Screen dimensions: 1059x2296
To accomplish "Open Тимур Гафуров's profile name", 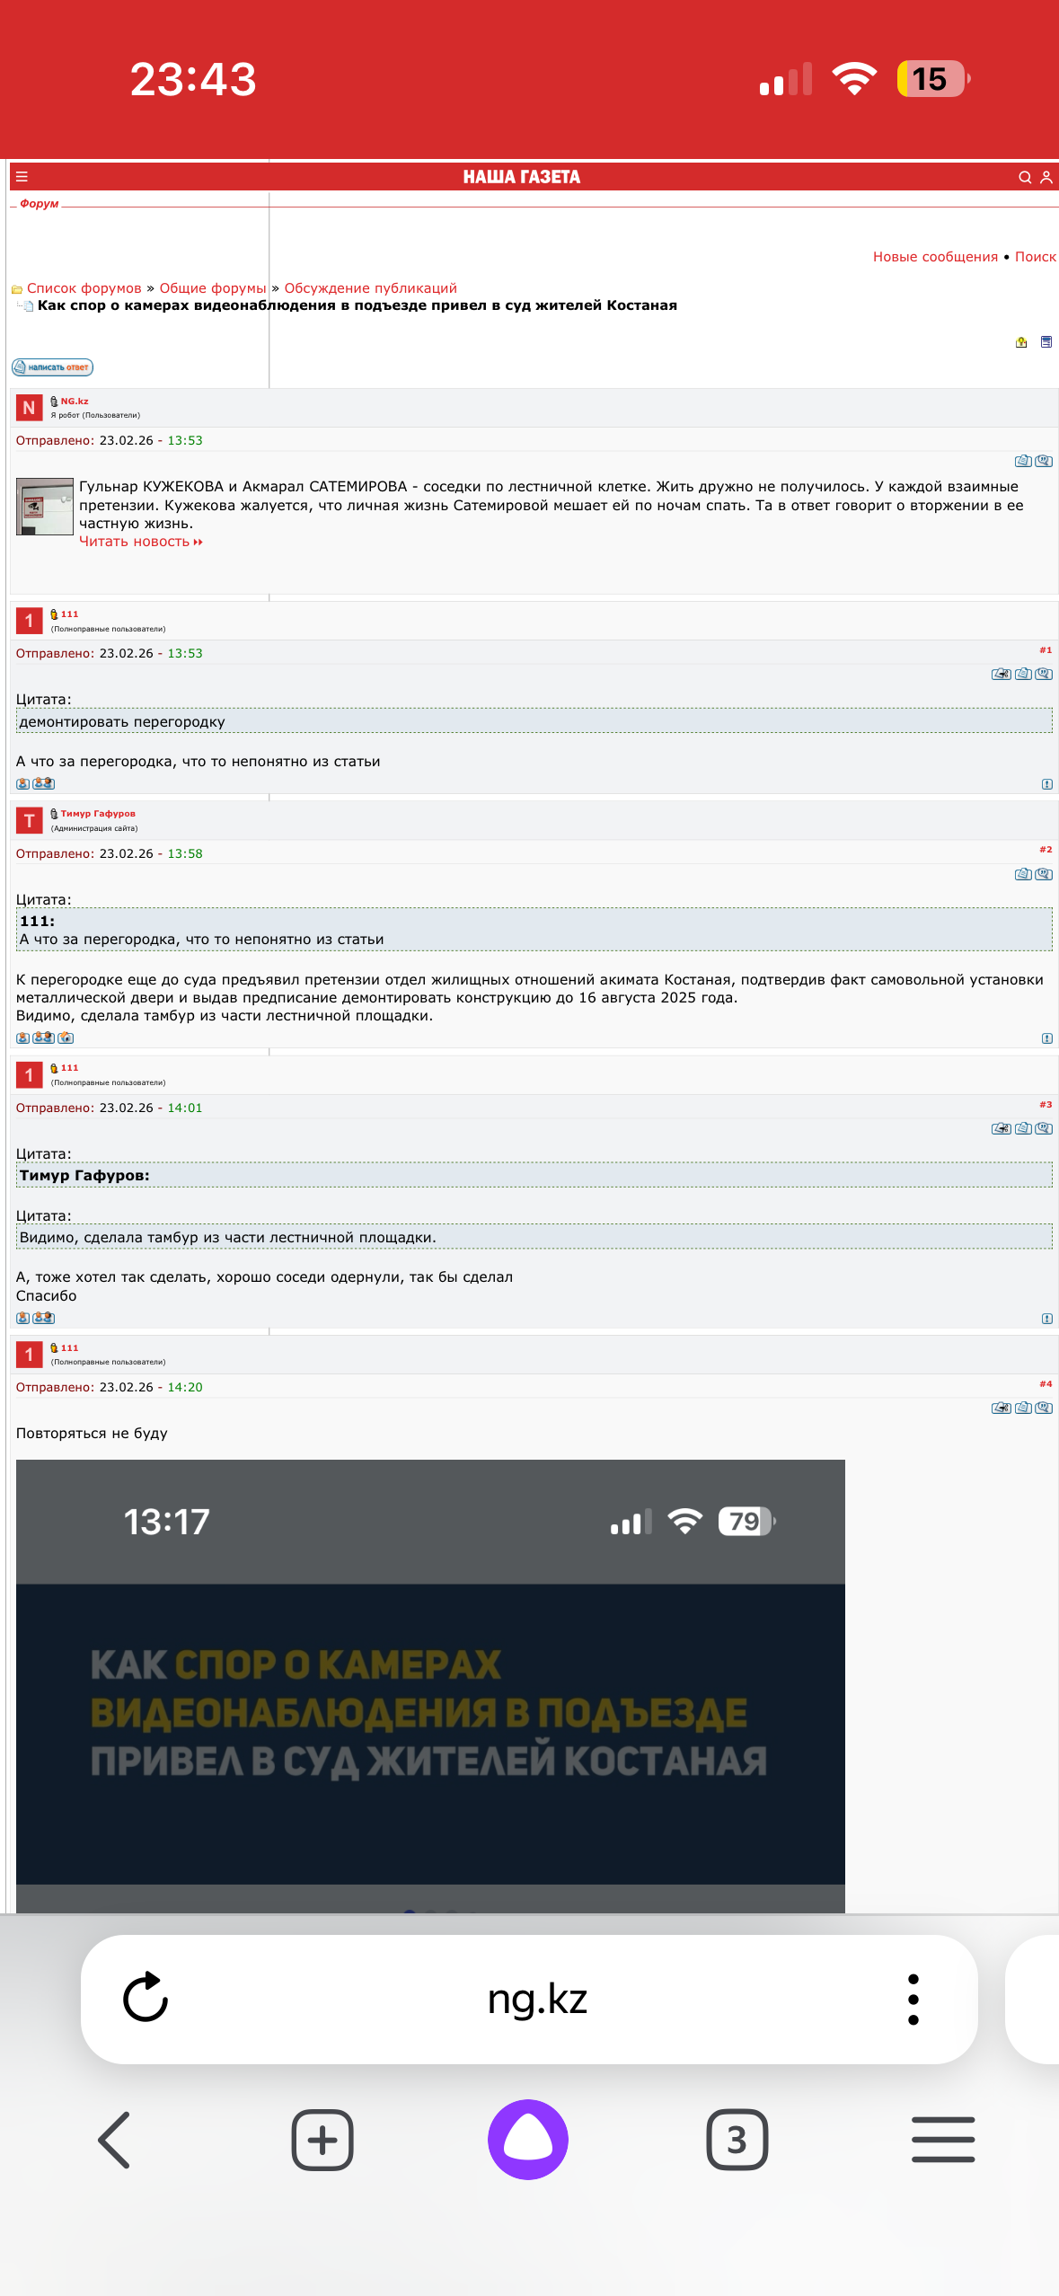I will pyautogui.click(x=98, y=814).
